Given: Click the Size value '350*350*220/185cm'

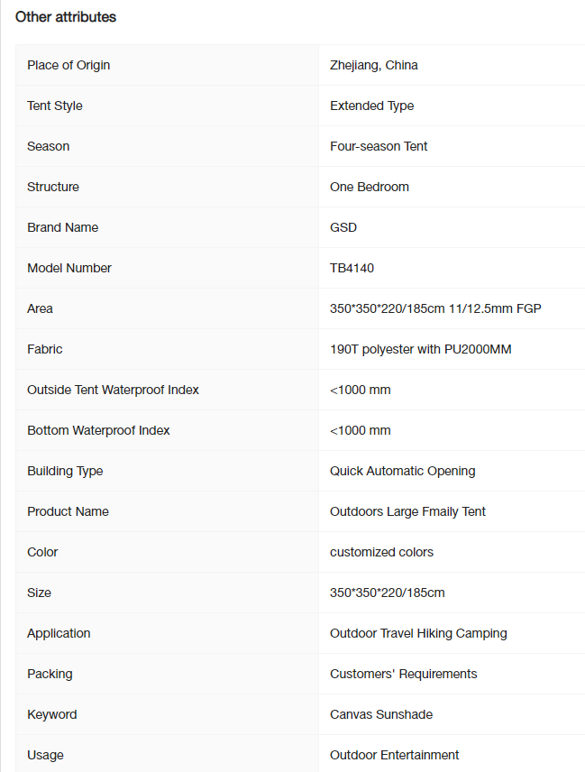Looking at the screenshot, I should (388, 593).
